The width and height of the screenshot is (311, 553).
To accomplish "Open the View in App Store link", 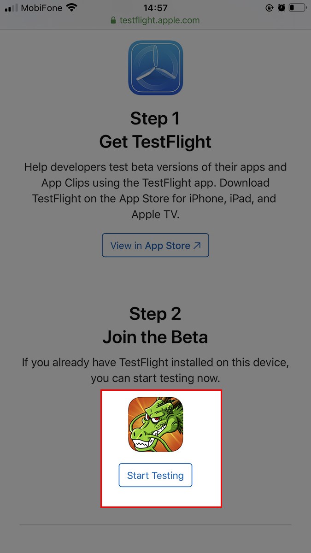I will pos(155,246).
